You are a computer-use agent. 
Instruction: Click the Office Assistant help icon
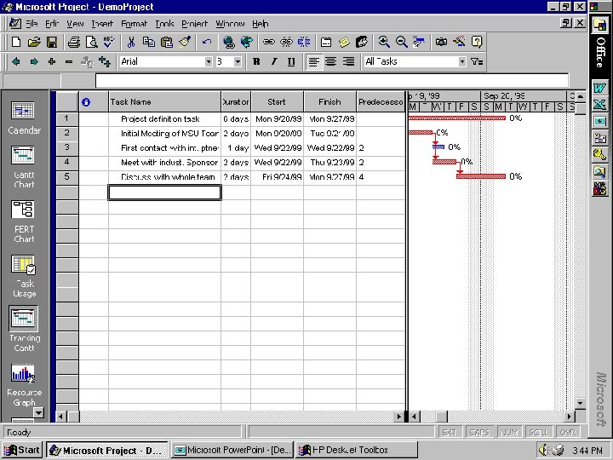coord(477,42)
